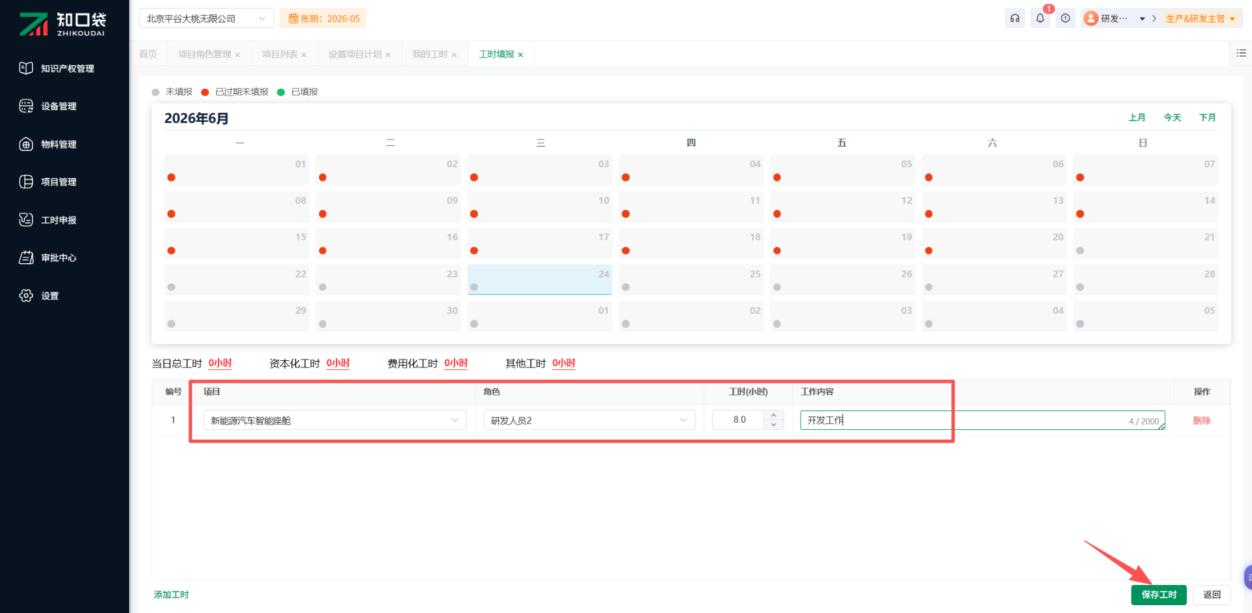The image size is (1252, 613).
Task: Open the notification bell
Action: 1040,18
